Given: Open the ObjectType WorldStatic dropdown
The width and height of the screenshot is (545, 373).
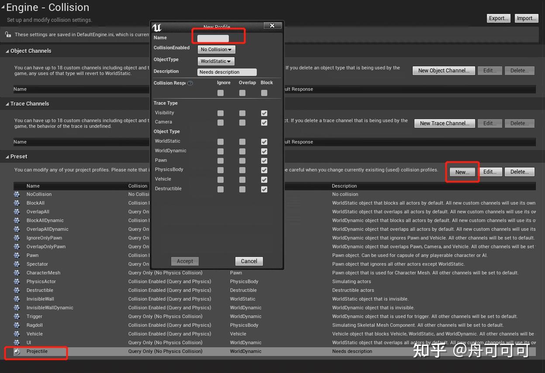Looking at the screenshot, I should pos(216,61).
